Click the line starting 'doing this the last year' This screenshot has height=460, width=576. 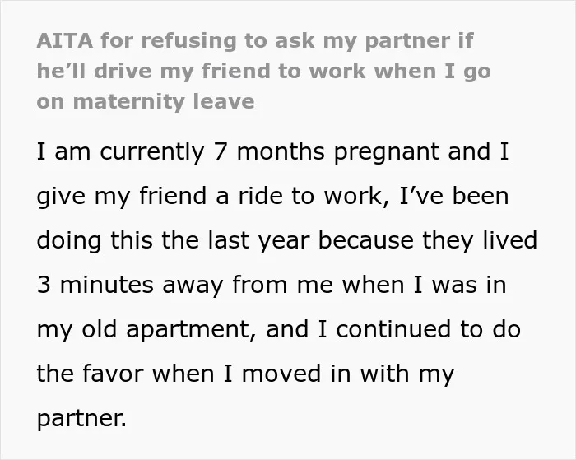[x=287, y=241]
